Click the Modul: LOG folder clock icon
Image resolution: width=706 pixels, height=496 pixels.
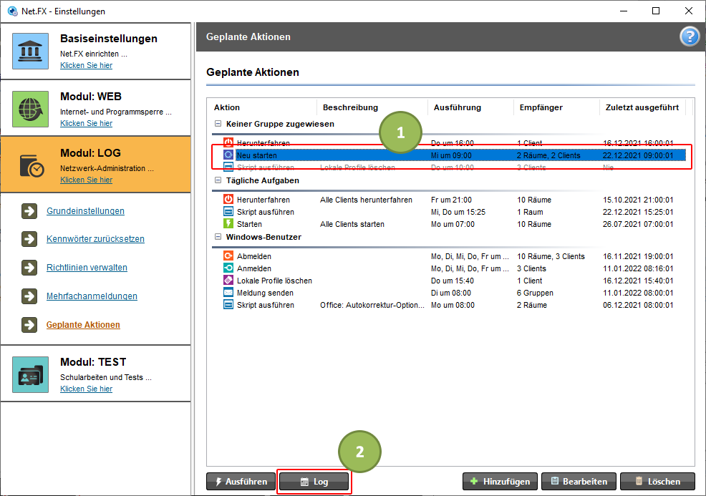(32, 165)
